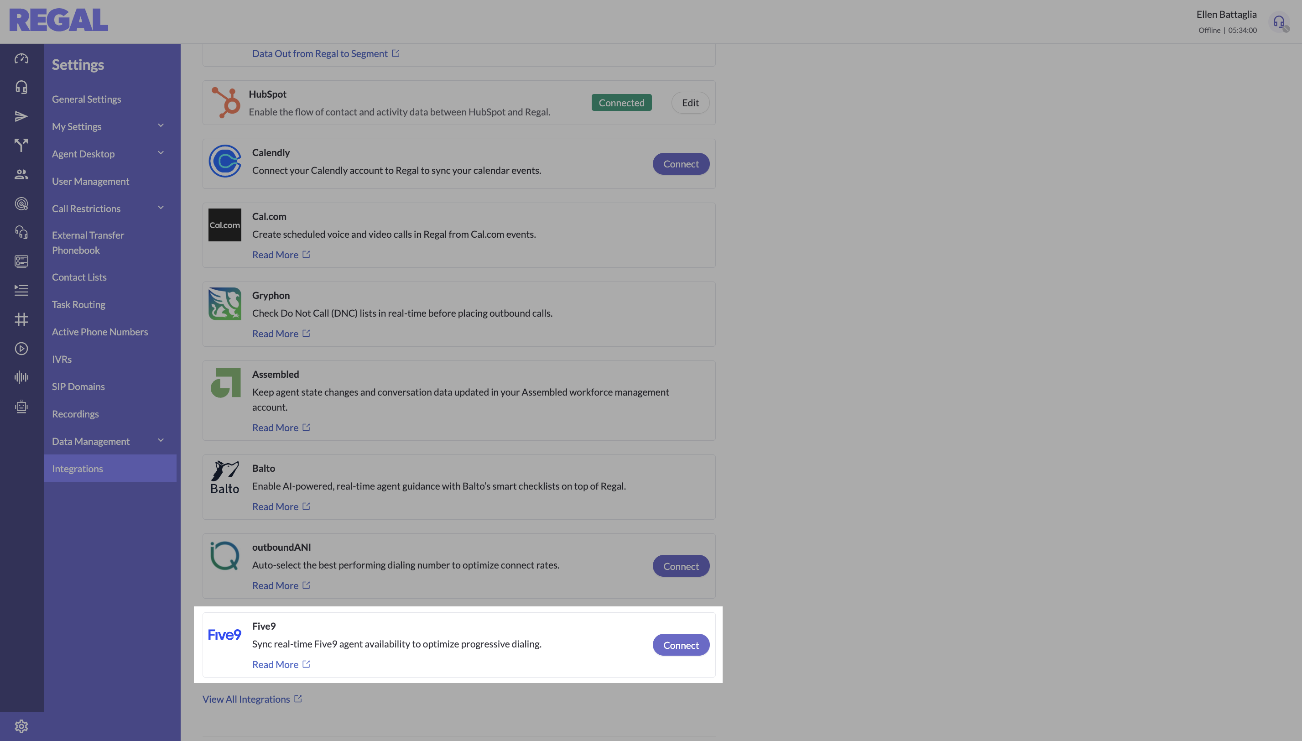Screen dimensions: 1302x741
Task: Click the settings gear icon at bottom
Action: [21, 726]
